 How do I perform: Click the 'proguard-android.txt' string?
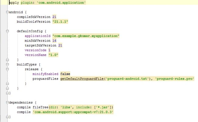tap(127, 79)
